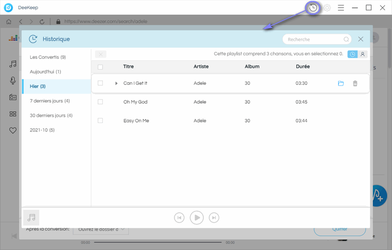
Task: Switch to sort-by-artist person view
Action: pyautogui.click(x=363, y=54)
